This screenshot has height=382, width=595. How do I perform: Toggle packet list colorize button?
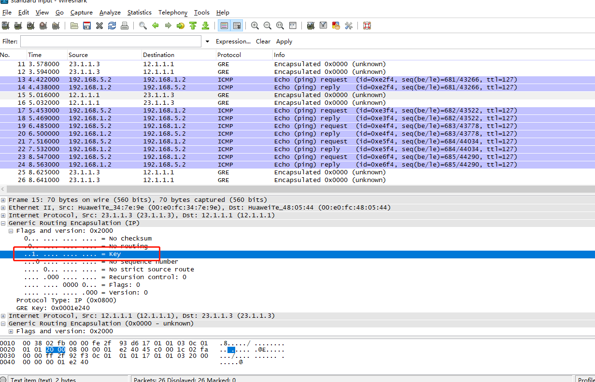coord(224,26)
